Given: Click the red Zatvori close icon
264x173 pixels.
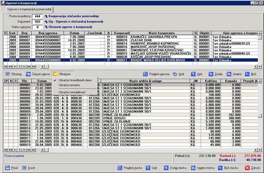Looking at the screenshot, I should point(247,168).
